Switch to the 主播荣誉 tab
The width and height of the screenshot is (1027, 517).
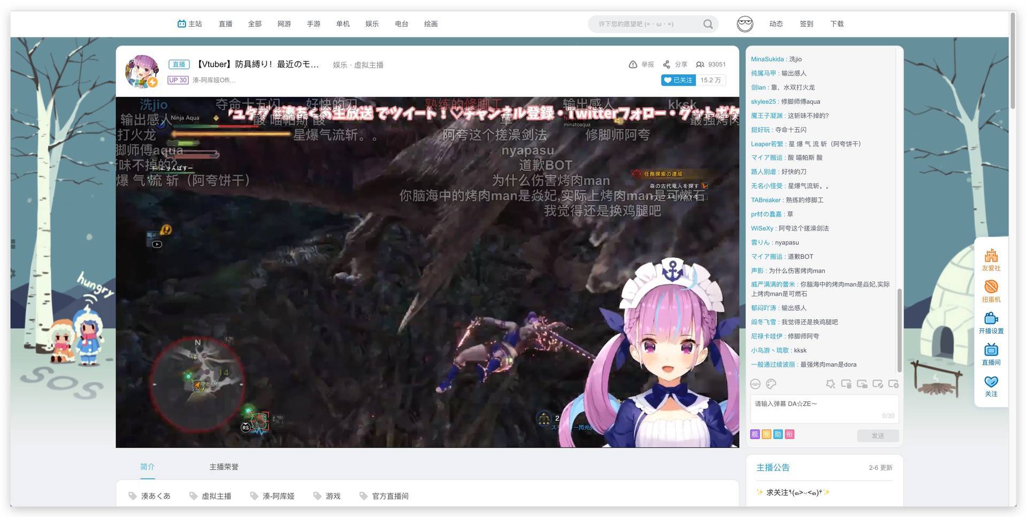pos(224,466)
